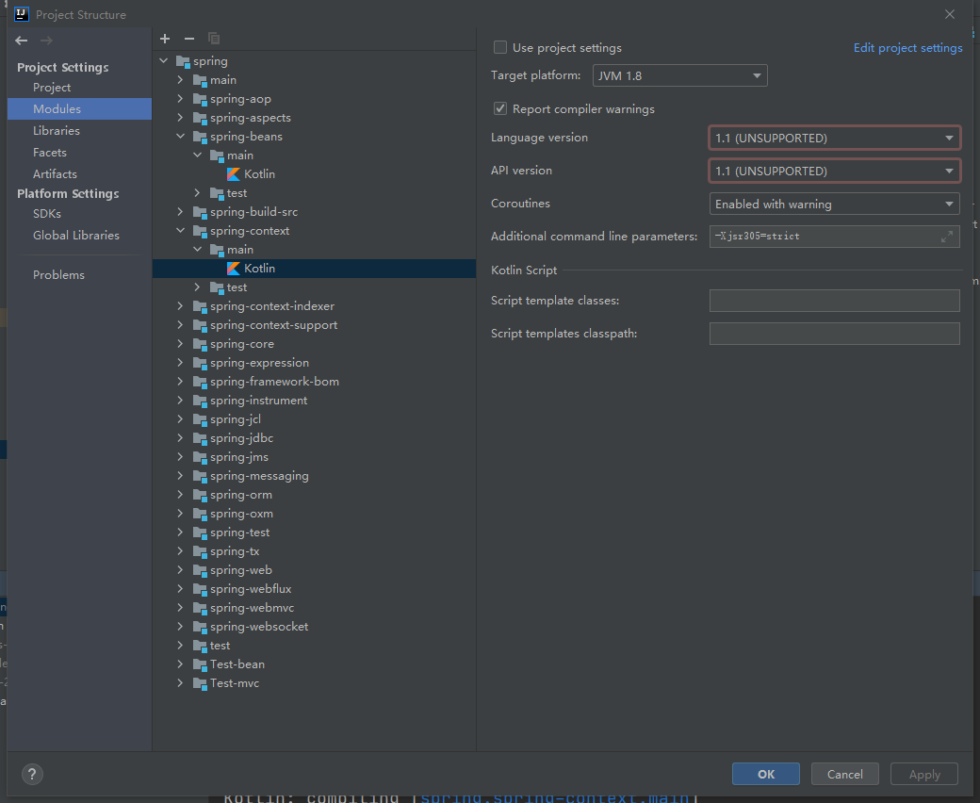
Task: Uncheck Report compiler warnings
Action: click(x=500, y=108)
